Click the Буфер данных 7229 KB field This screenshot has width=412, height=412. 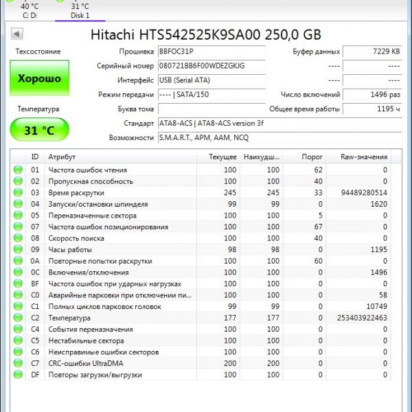click(372, 51)
